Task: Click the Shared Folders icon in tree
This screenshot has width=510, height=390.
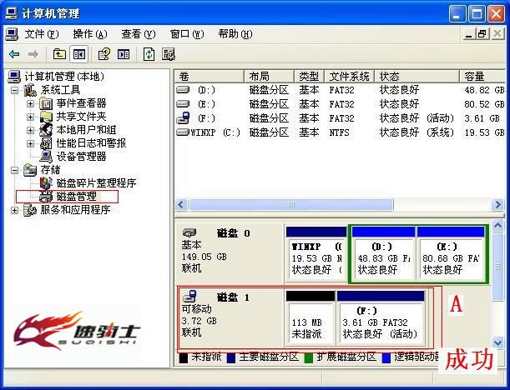Action: click(x=46, y=117)
